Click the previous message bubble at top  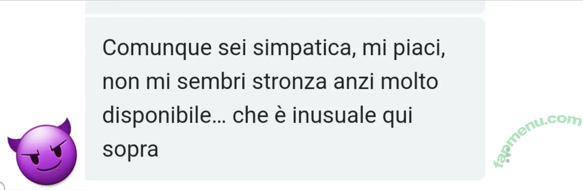285,7
